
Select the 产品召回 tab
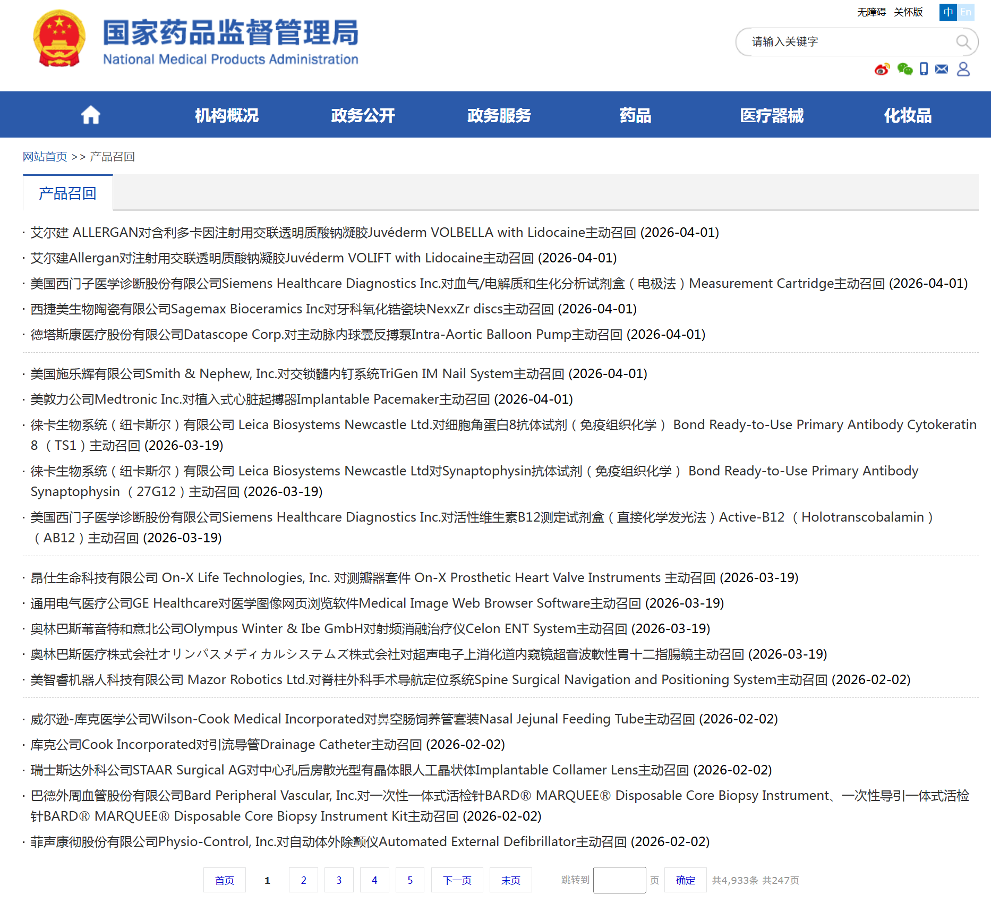click(67, 193)
